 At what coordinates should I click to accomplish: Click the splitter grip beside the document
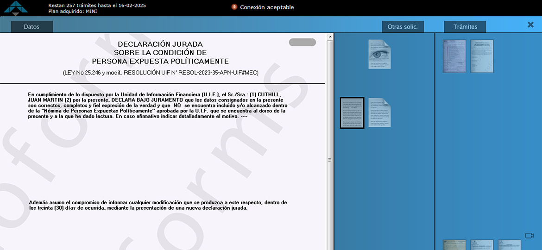pos(330,160)
